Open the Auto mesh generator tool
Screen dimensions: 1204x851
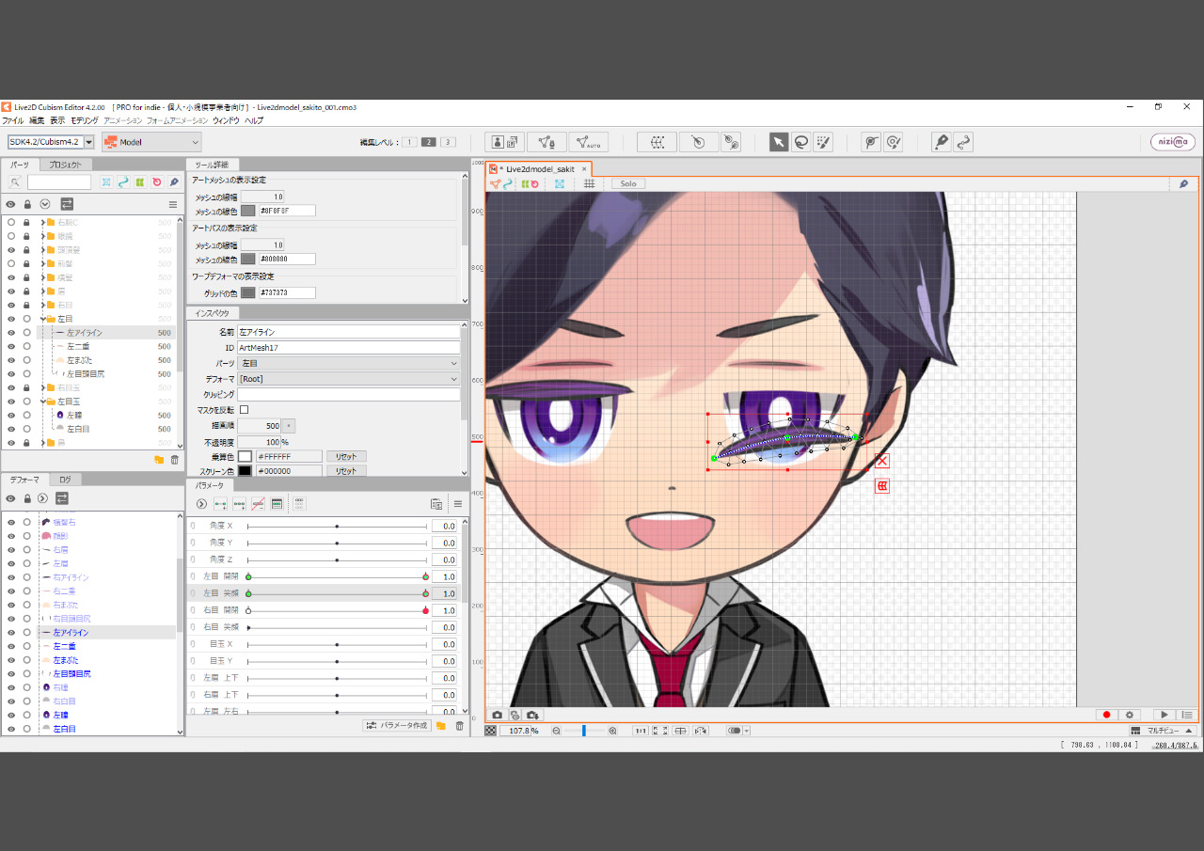pyautogui.click(x=589, y=142)
